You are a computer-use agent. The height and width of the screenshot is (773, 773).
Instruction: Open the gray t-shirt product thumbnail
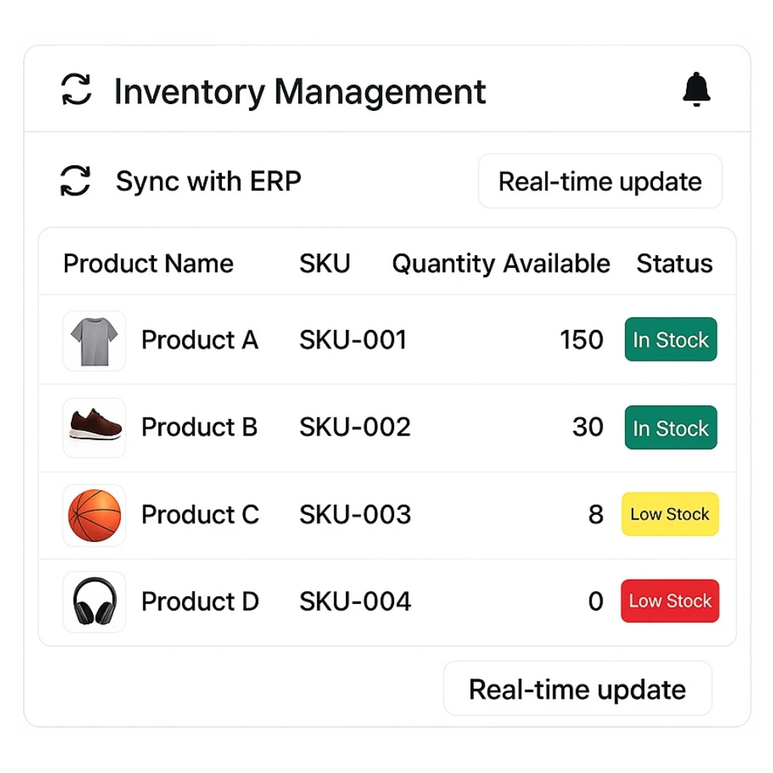[94, 340]
